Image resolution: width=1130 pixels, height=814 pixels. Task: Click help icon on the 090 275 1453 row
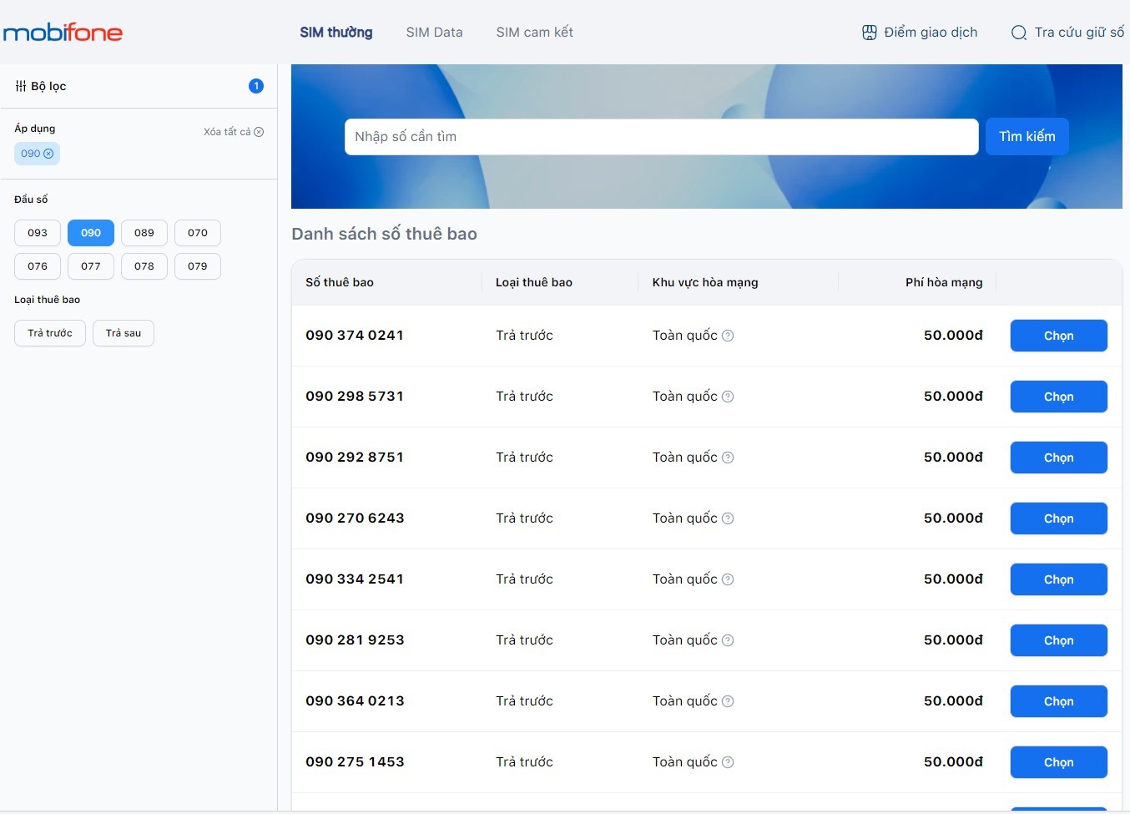tap(727, 761)
